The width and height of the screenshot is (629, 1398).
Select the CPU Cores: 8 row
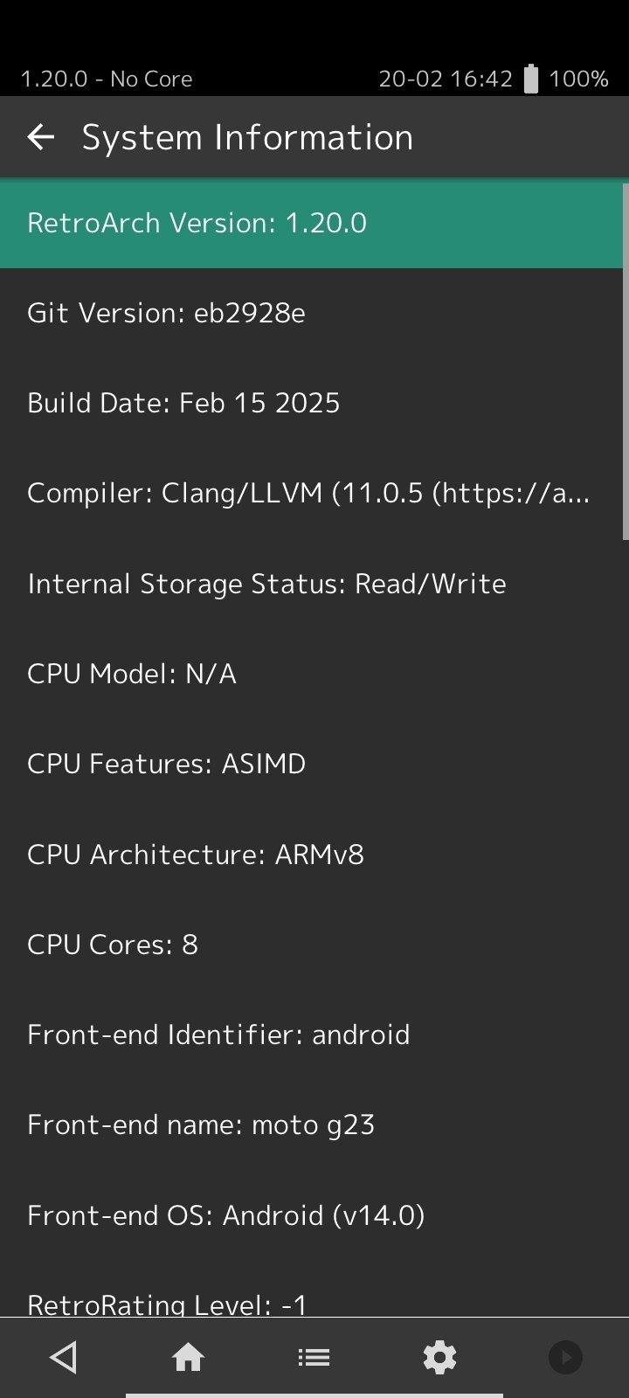click(311, 945)
